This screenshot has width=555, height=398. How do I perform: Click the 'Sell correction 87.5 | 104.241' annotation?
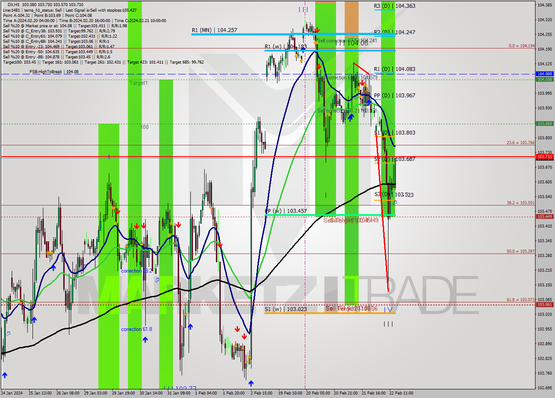coord(348,41)
